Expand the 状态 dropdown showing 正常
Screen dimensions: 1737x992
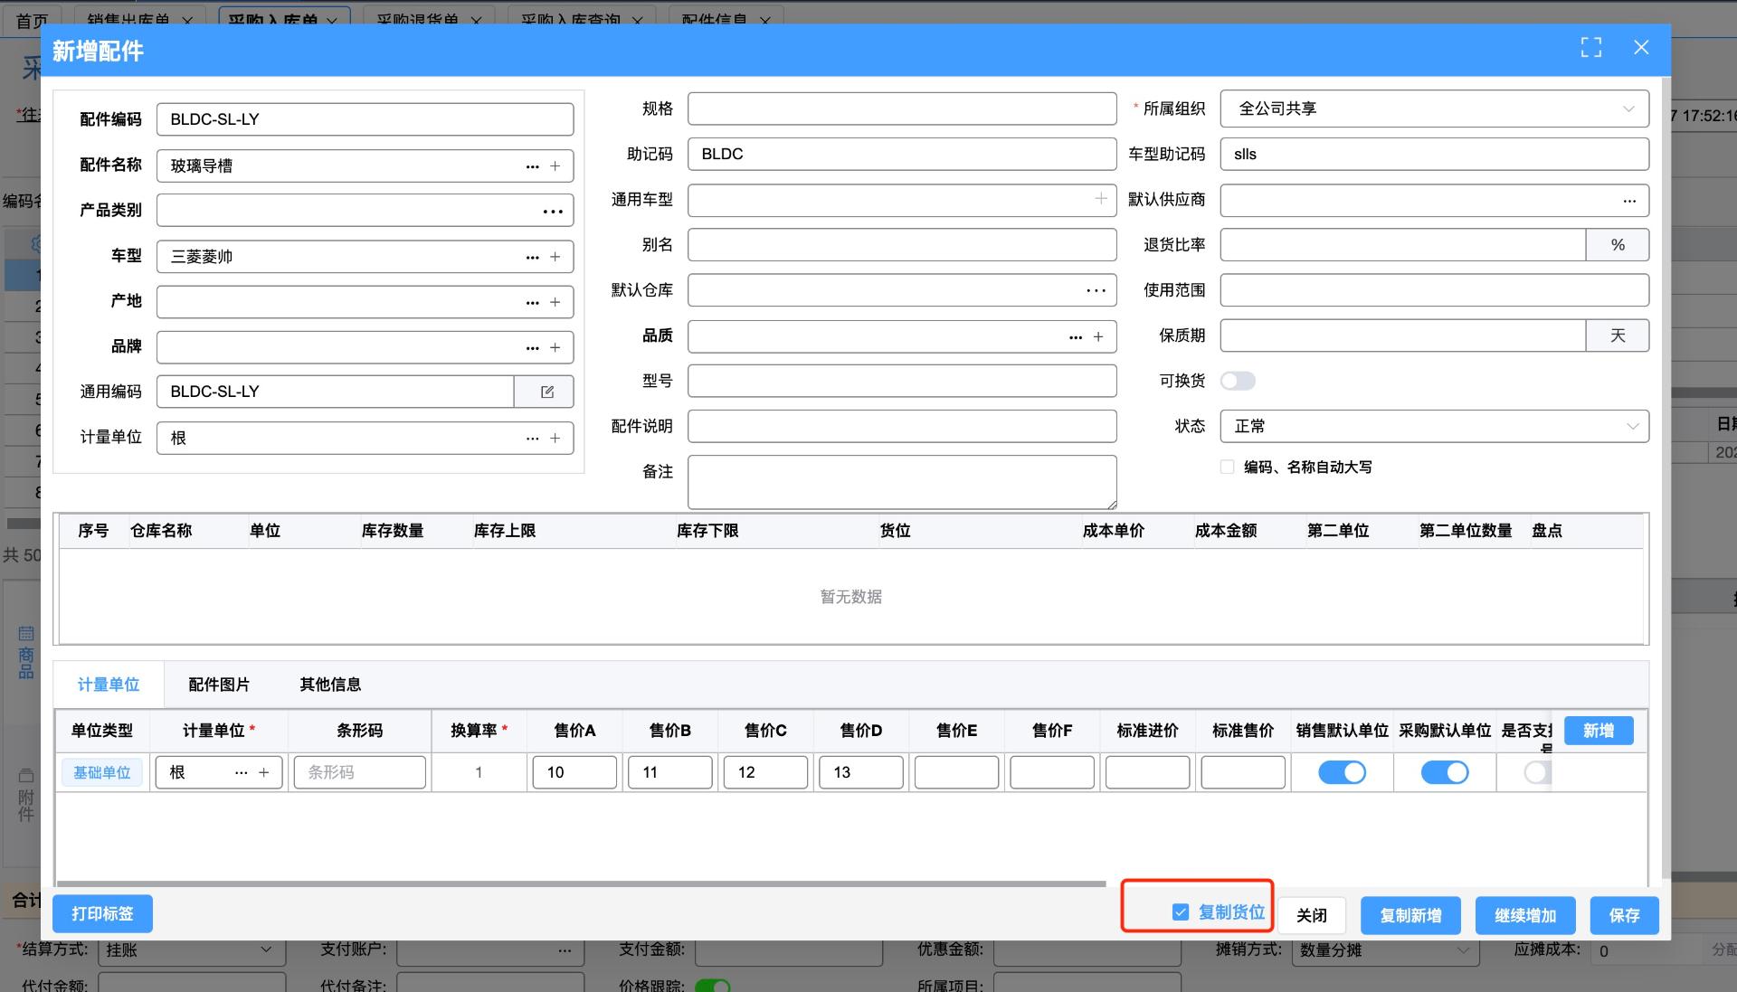[1435, 426]
